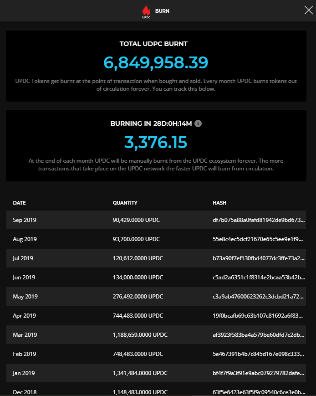Open the Dec 2018 hash starting 63f5e642
The height and width of the screenshot is (396, 316).
click(259, 392)
